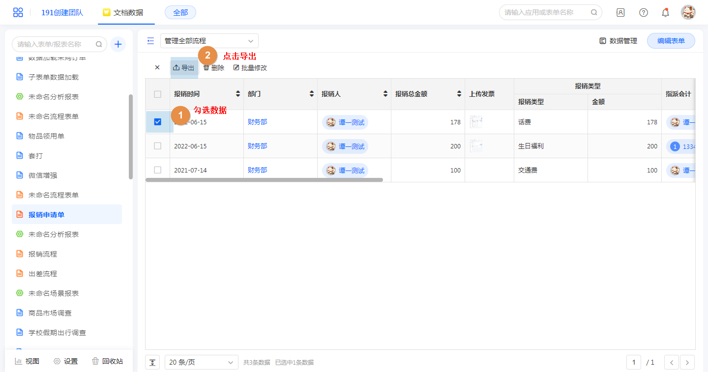The image size is (708, 372).
Task: Click the row height adjust icon
Action: [x=152, y=362]
